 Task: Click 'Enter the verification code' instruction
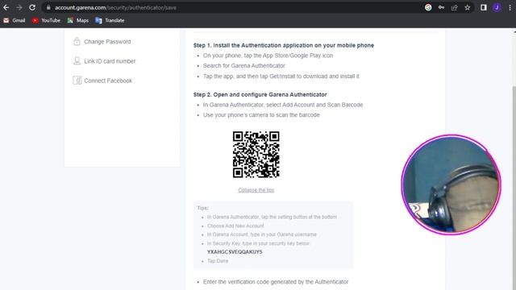276,282
